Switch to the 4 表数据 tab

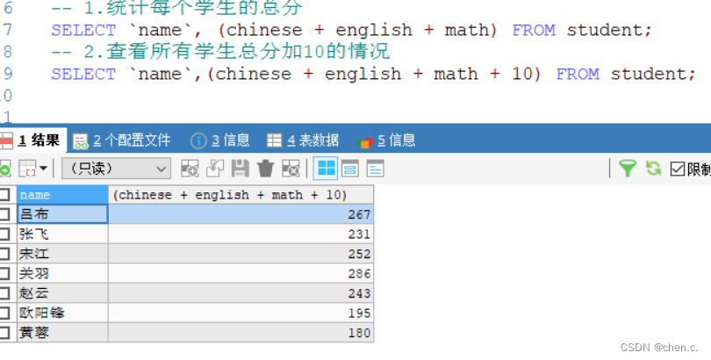coord(303,140)
